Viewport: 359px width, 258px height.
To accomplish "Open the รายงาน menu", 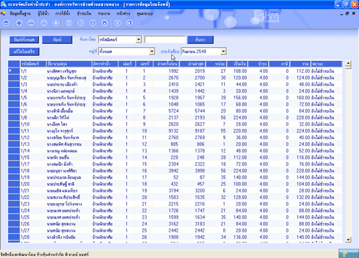I will [105, 13].
